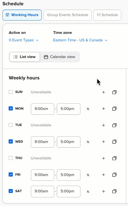This screenshot has height=206, width=128.
Task: Enable the THU availability checkbox
Action: (x=11, y=158)
